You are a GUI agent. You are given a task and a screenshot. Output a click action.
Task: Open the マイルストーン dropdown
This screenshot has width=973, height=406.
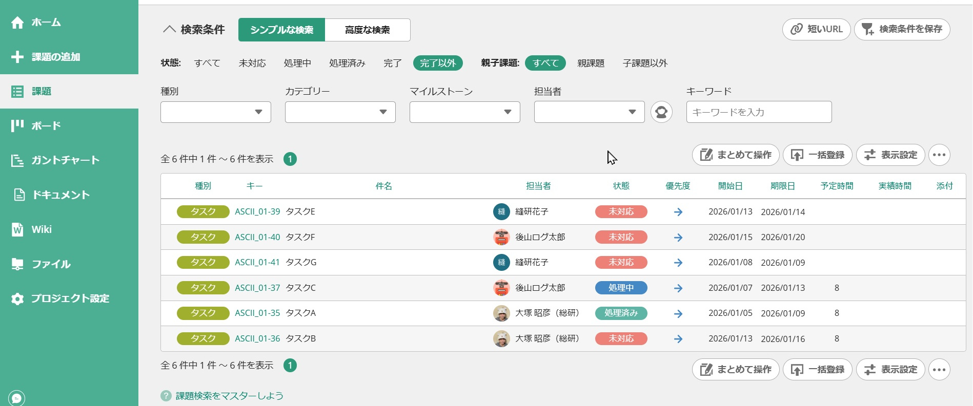[x=464, y=112]
